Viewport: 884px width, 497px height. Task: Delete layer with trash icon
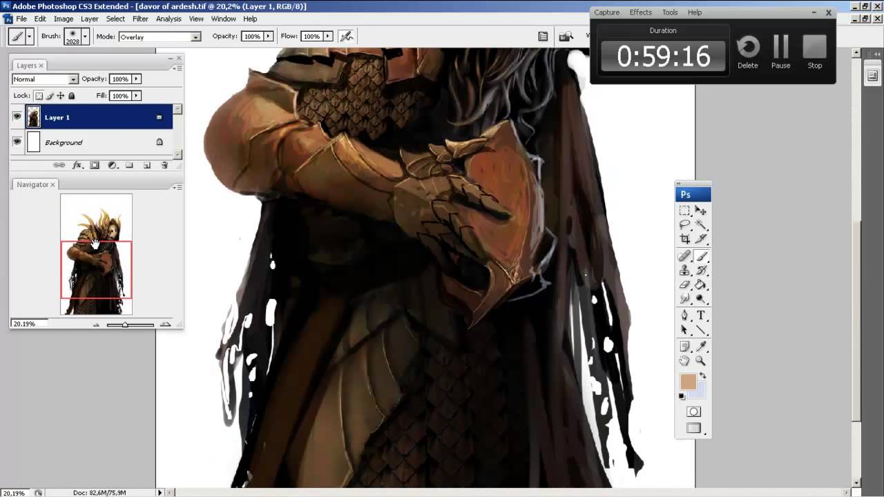click(x=164, y=165)
